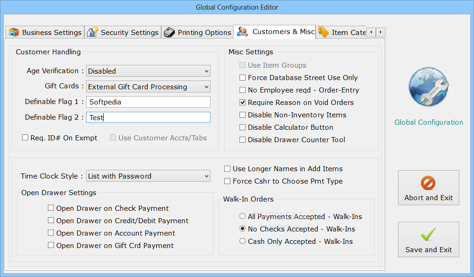Click the Definable Flag 1 text field

[x=148, y=102]
